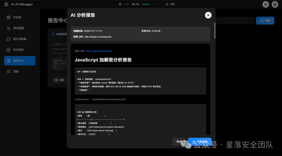Image resolution: width=282 pixels, height=156 pixels.
Task: Click the JavaScript 加解密分析报告 heading
Action: tap(103, 60)
